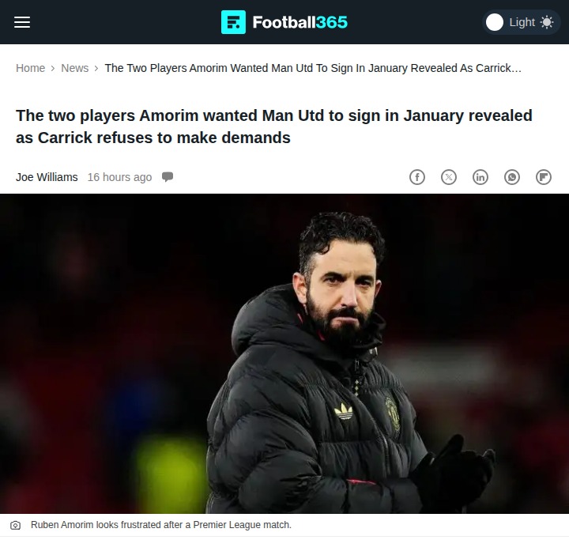Image resolution: width=569 pixels, height=555 pixels.
Task: Click the white knob of theme switch
Action: point(494,22)
